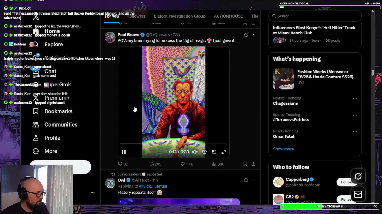Click the white Post button in sidebar
The width and height of the screenshot is (382, 214).
(60, 167)
